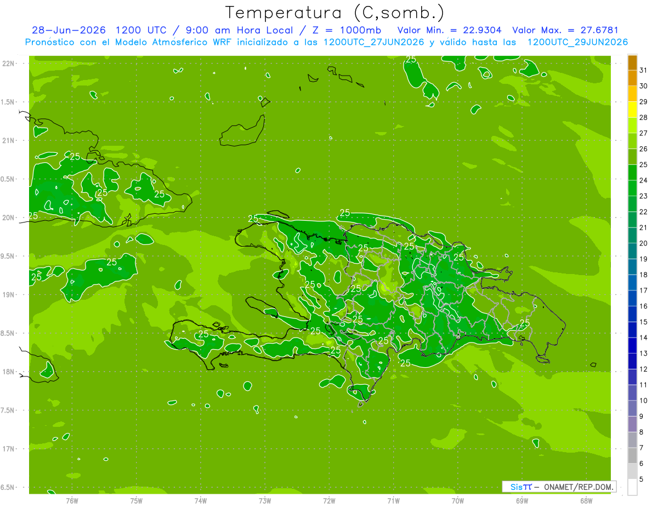
Task: Click legend value 8
Action: [642, 432]
